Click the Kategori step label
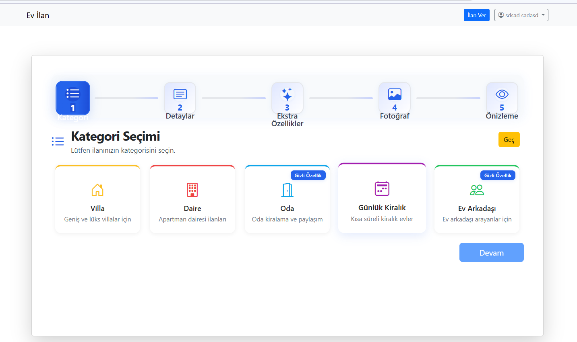 pyautogui.click(x=72, y=117)
